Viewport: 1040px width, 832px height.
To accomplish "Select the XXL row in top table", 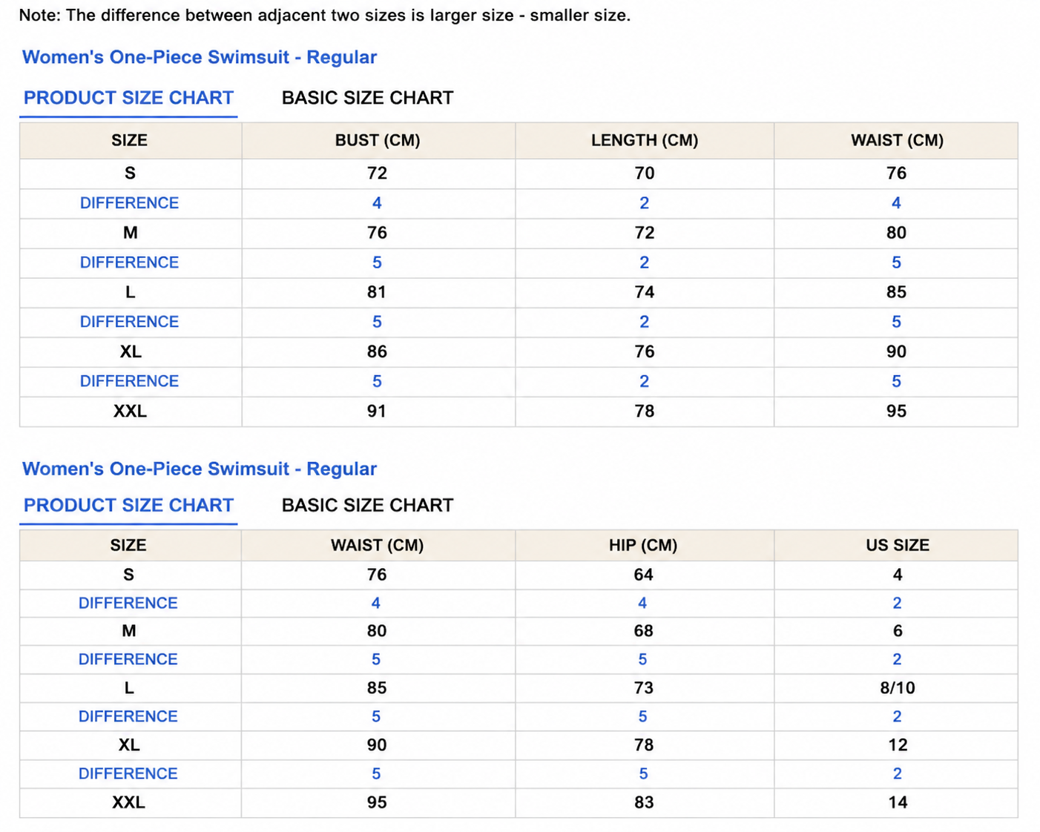I will 519,412.
